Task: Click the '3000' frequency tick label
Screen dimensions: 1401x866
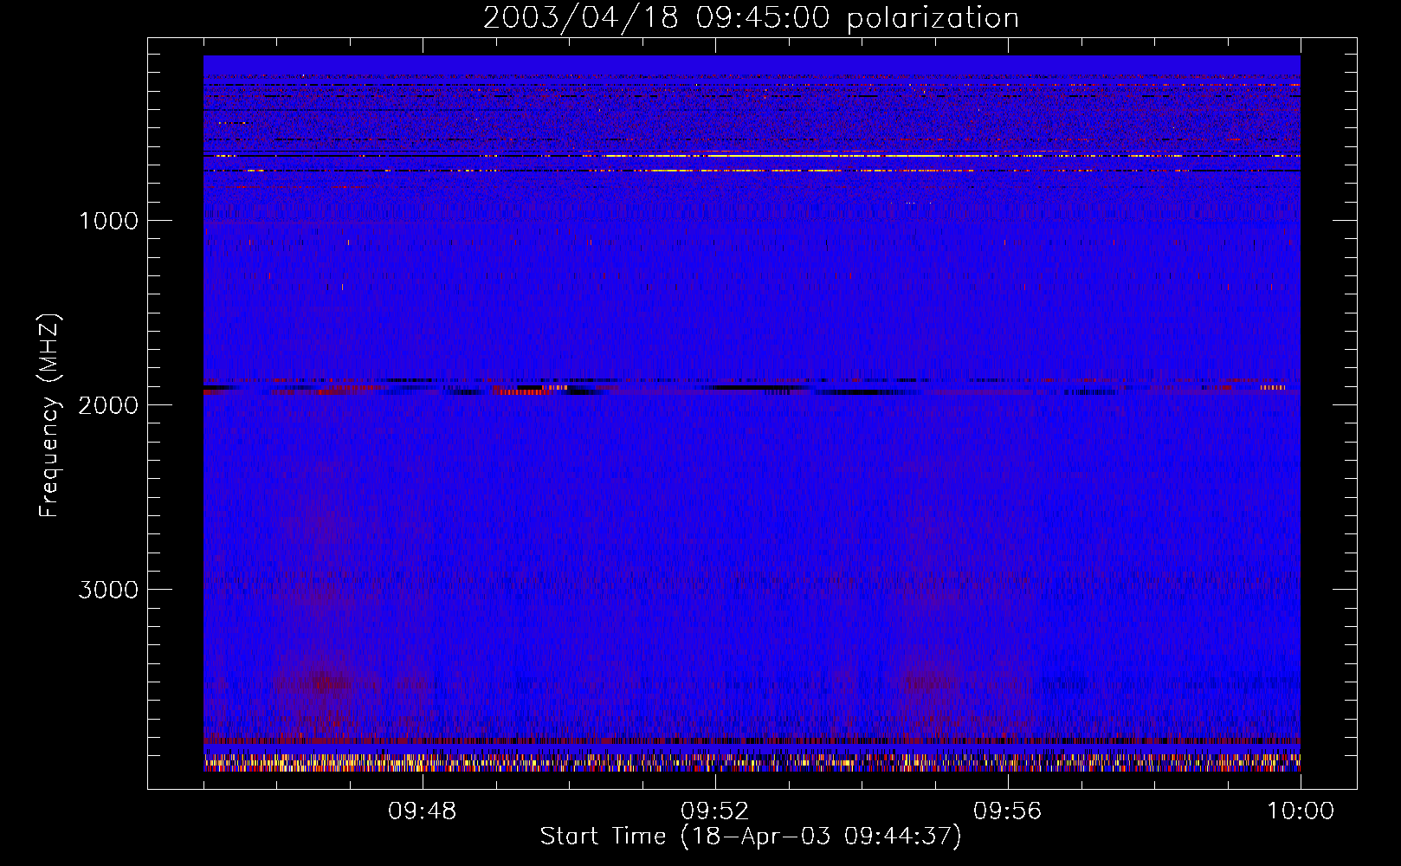Action: pos(108,590)
